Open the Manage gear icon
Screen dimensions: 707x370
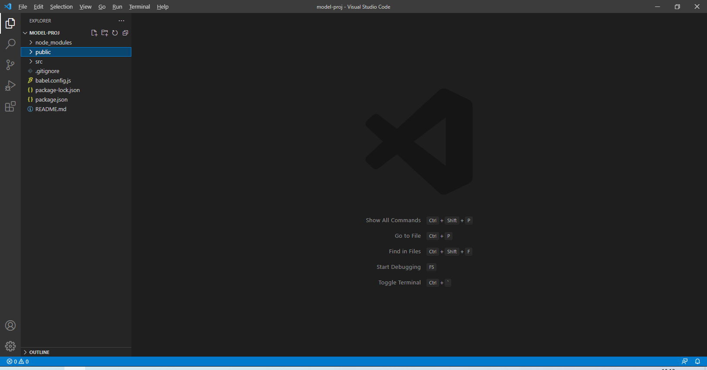[x=10, y=346]
